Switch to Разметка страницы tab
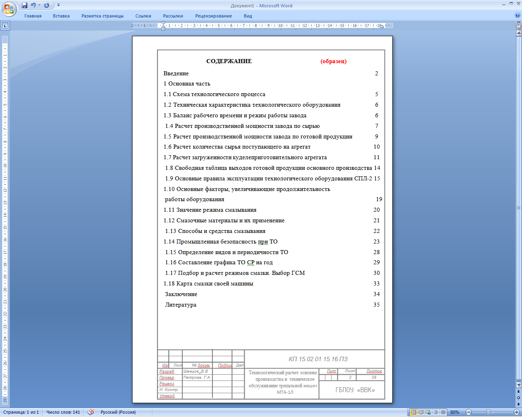Viewport: 522px width, 417px height. 102,16
